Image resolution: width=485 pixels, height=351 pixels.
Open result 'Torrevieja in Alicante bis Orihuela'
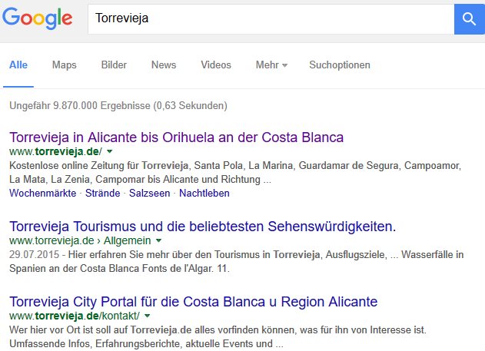click(x=176, y=137)
